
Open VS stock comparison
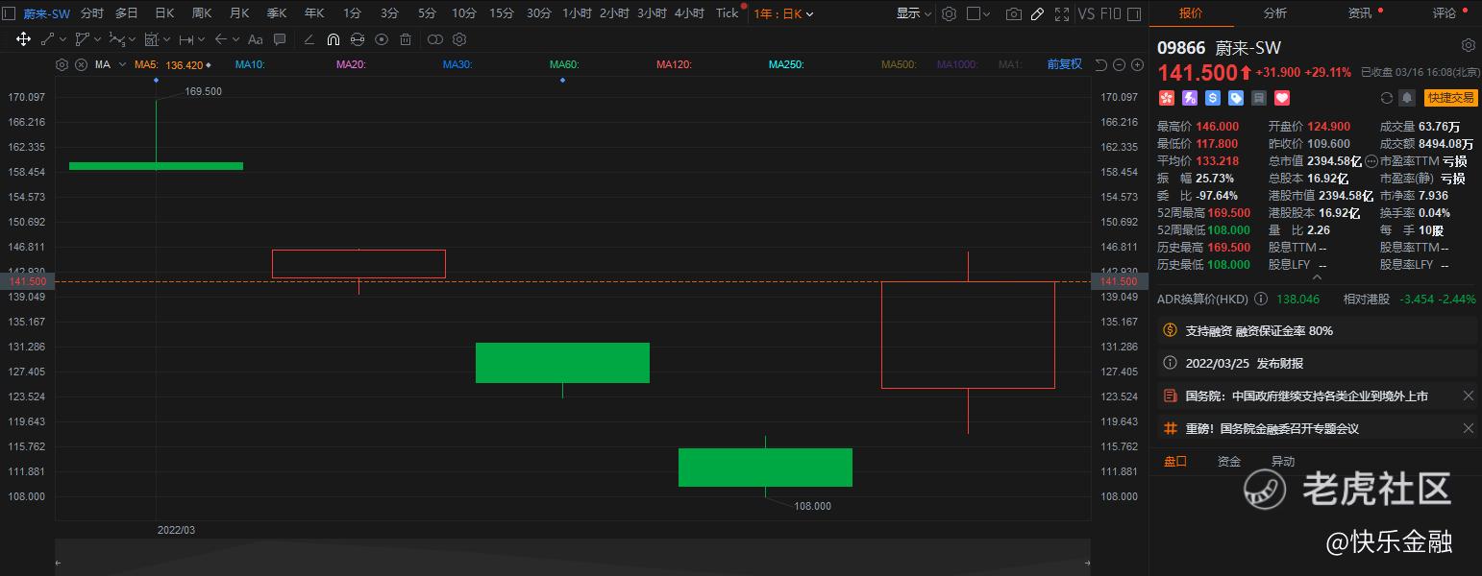click(x=1086, y=13)
